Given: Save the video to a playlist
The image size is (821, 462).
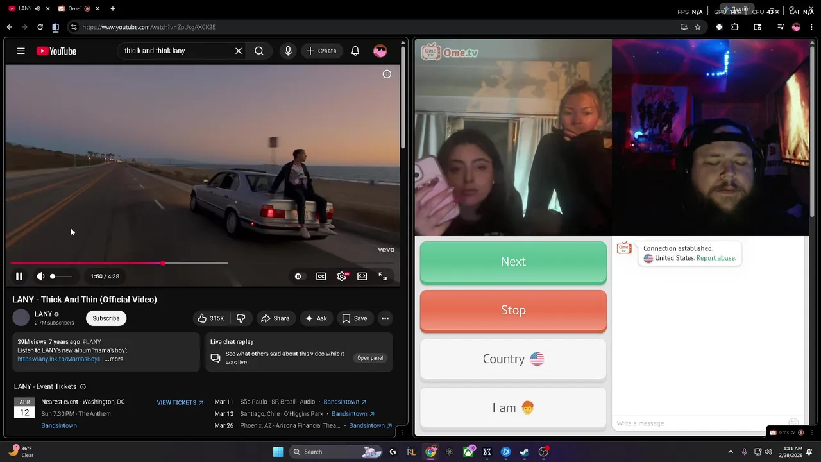Looking at the screenshot, I should 355,318.
